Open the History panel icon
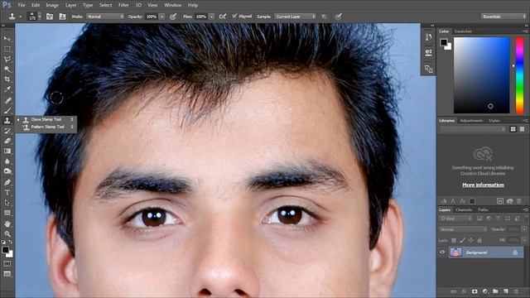 pyautogui.click(x=428, y=36)
